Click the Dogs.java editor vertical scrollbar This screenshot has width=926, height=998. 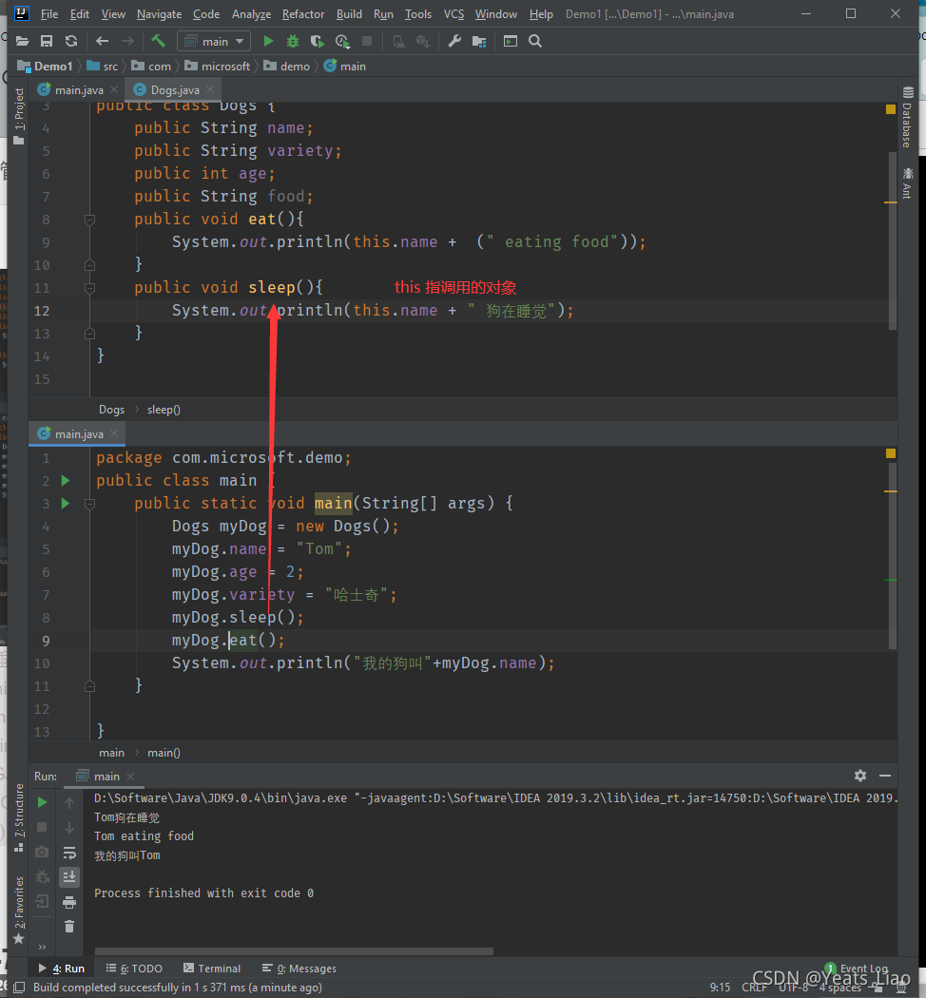coord(893,240)
